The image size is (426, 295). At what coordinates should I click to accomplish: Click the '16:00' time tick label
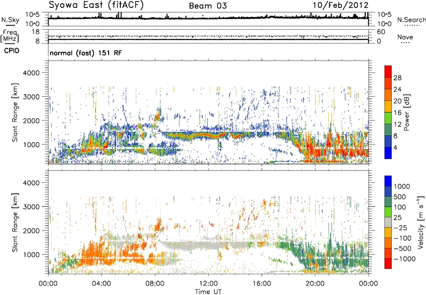tap(261, 284)
